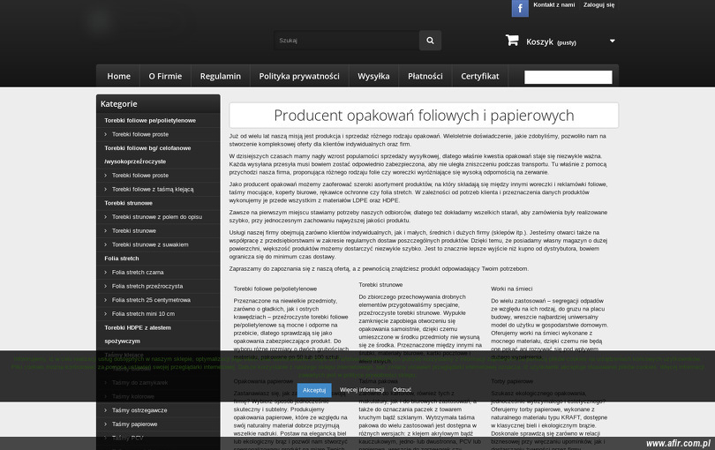Click Więcej informacji in the cookie bar
The width and height of the screenshot is (715, 450).
[x=362, y=389]
